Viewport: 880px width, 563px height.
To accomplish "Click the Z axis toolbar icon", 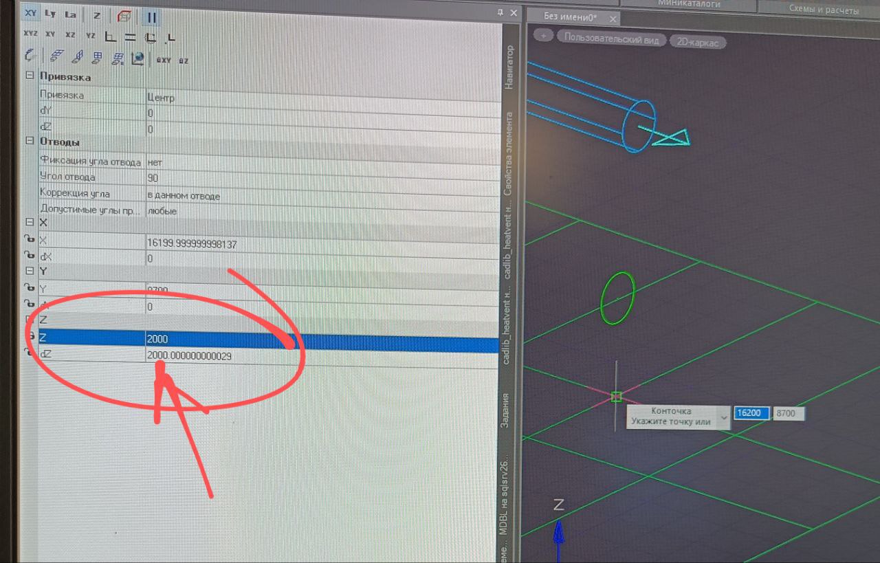I will click(x=97, y=15).
